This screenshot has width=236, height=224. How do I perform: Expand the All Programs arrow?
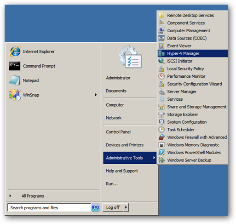[x=10, y=196]
